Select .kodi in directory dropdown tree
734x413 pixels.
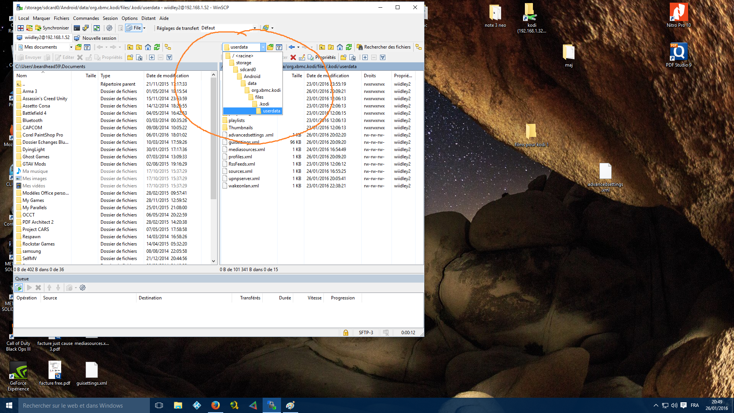(x=253, y=104)
